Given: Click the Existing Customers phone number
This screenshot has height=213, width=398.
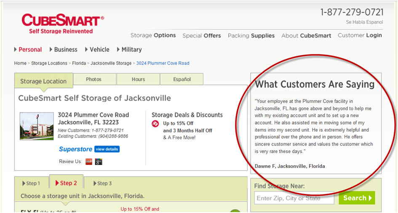Looking at the screenshot, I should (112, 136).
